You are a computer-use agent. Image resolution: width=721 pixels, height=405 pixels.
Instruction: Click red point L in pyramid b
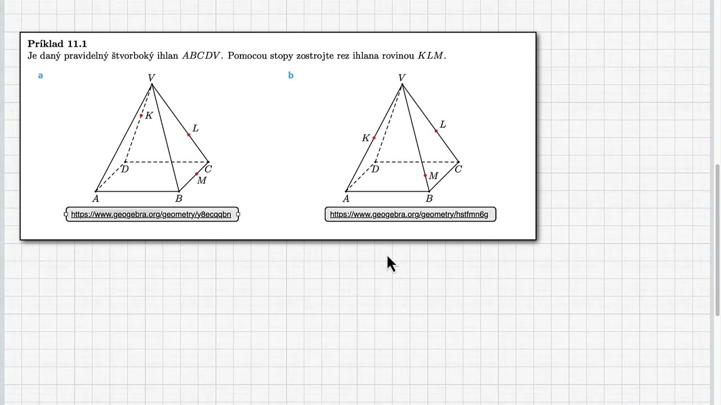coord(436,131)
